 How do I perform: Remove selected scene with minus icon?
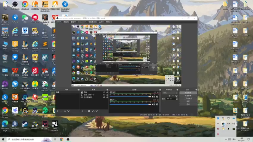pos(61,111)
